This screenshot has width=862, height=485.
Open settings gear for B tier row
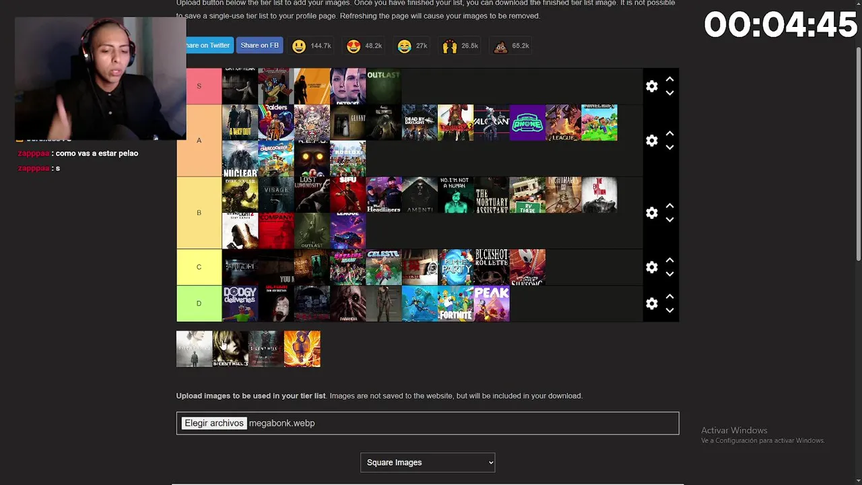[651, 213]
